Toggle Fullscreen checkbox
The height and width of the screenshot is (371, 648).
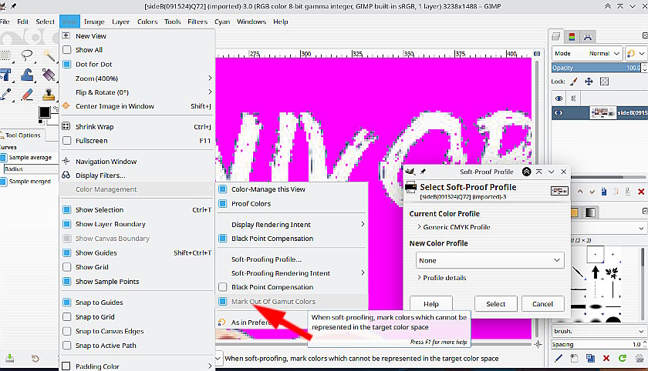[66, 141]
